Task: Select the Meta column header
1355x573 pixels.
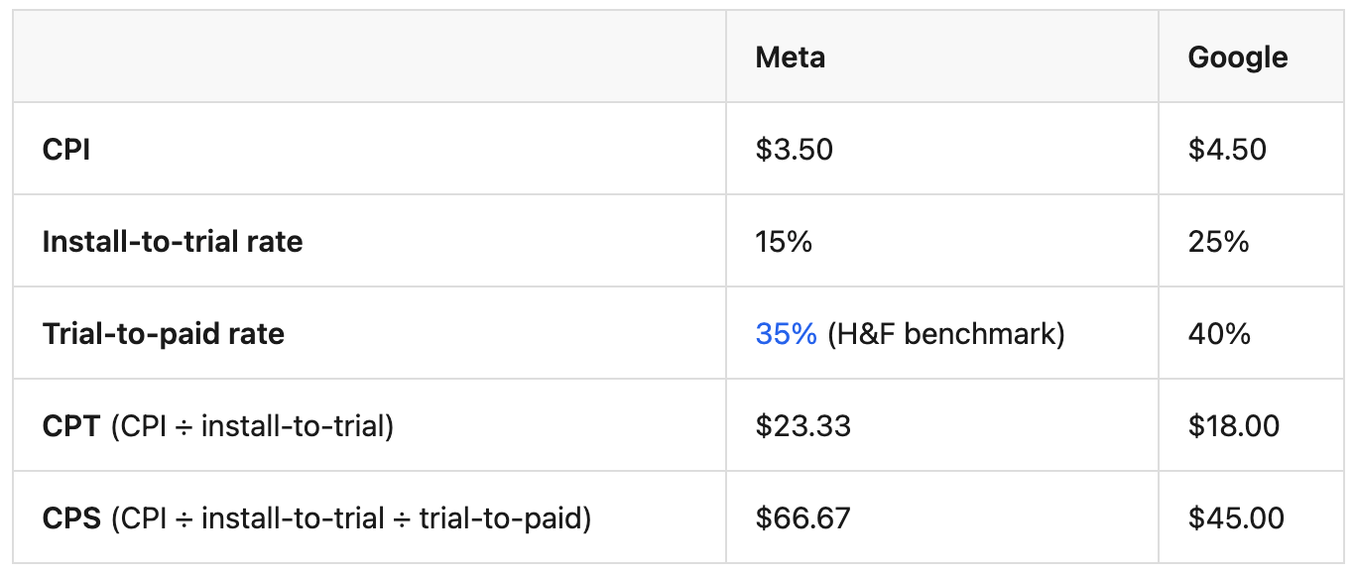Action: click(x=791, y=57)
